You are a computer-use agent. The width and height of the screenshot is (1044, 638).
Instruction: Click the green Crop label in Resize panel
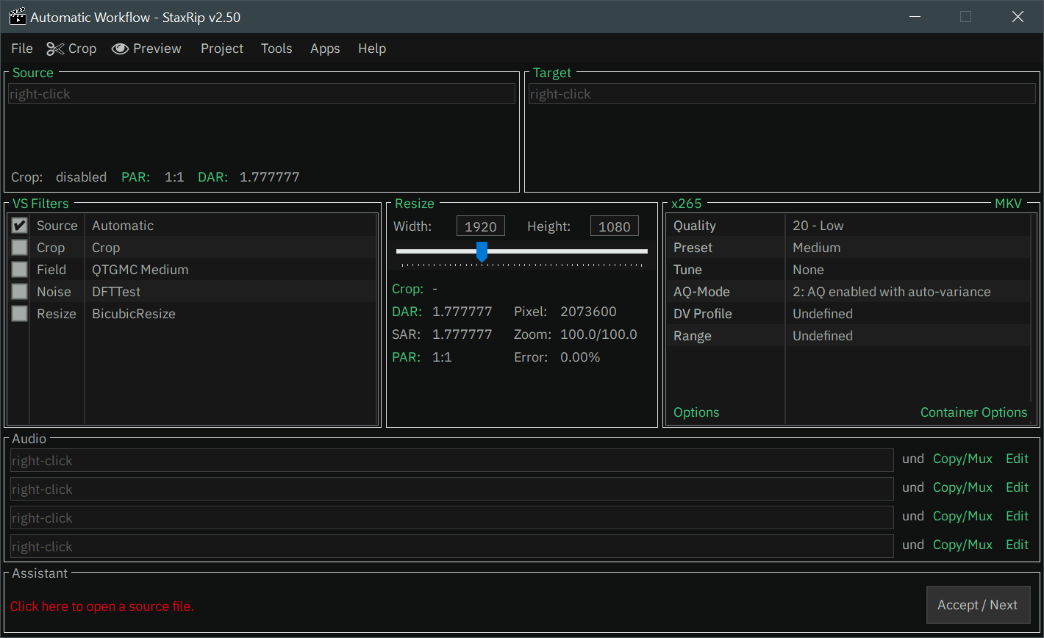408,289
